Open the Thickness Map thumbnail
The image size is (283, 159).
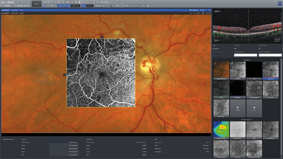tap(221, 130)
